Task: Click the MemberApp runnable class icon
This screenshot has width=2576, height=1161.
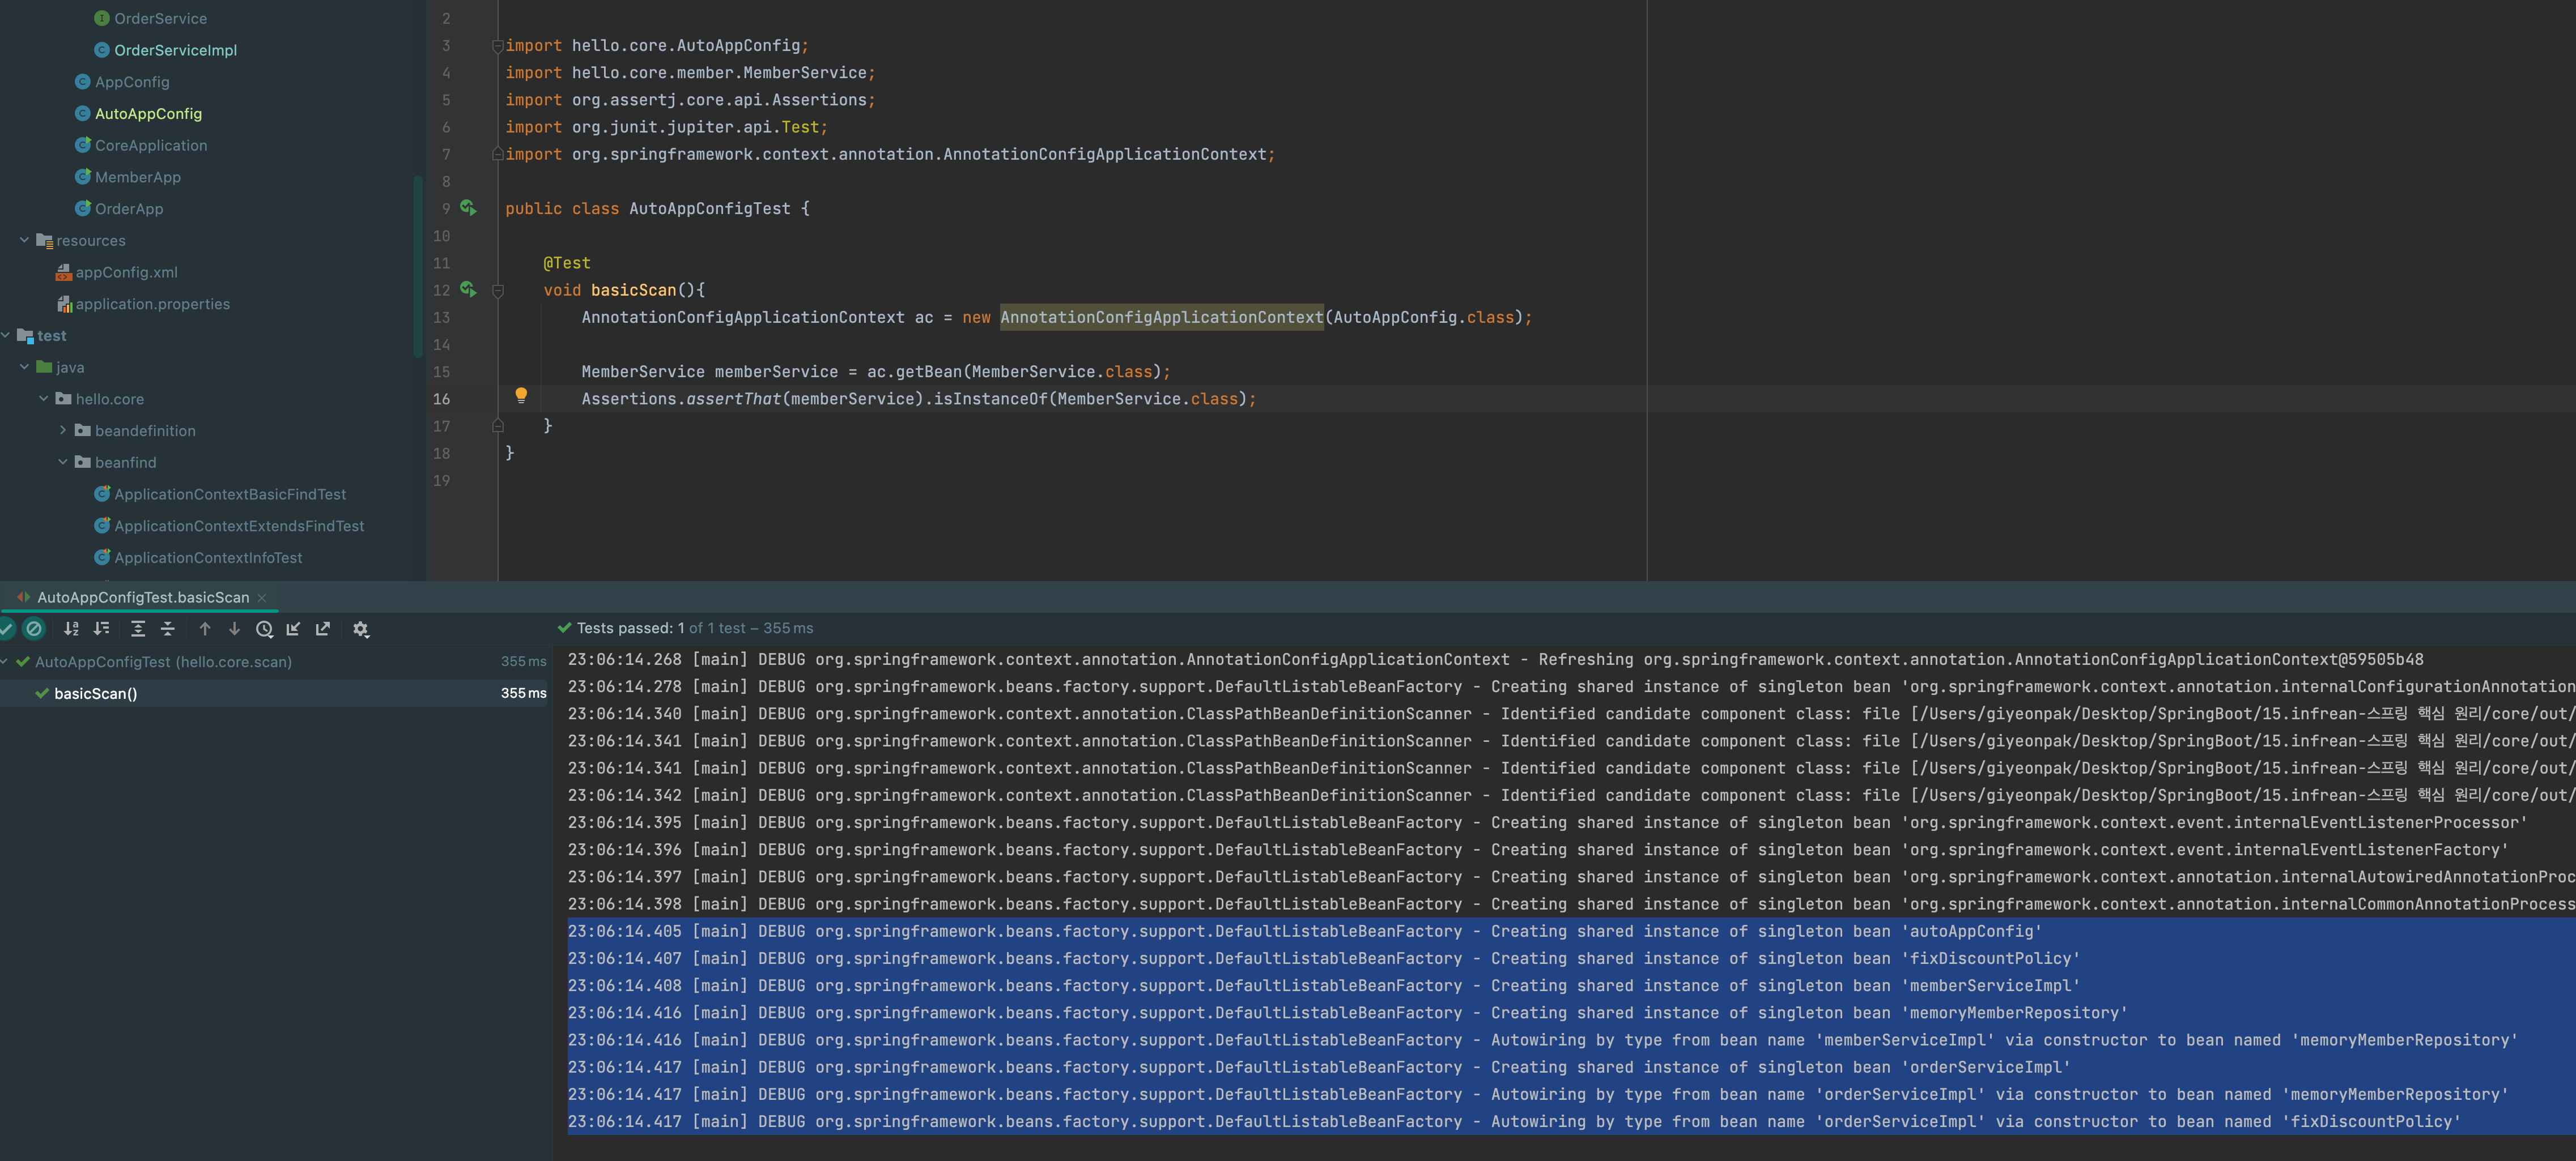Action: point(82,177)
